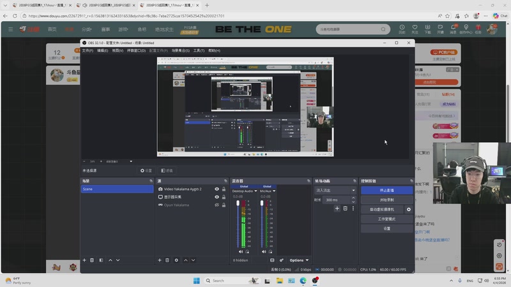Open Douyu follow heart icon

click(415, 29)
